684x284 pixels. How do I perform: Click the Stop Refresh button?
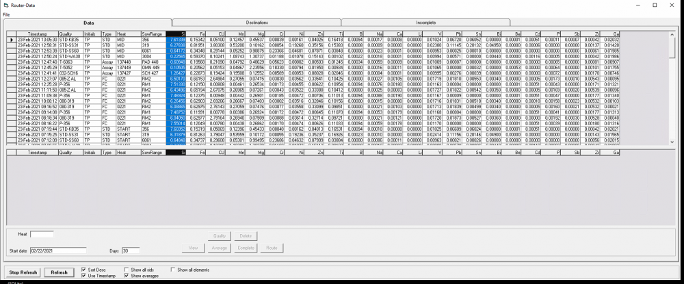click(x=23, y=272)
